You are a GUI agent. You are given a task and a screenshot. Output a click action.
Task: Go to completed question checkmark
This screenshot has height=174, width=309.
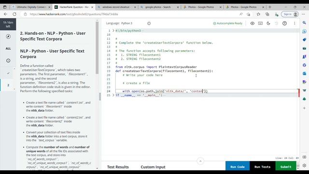(x=8, y=73)
